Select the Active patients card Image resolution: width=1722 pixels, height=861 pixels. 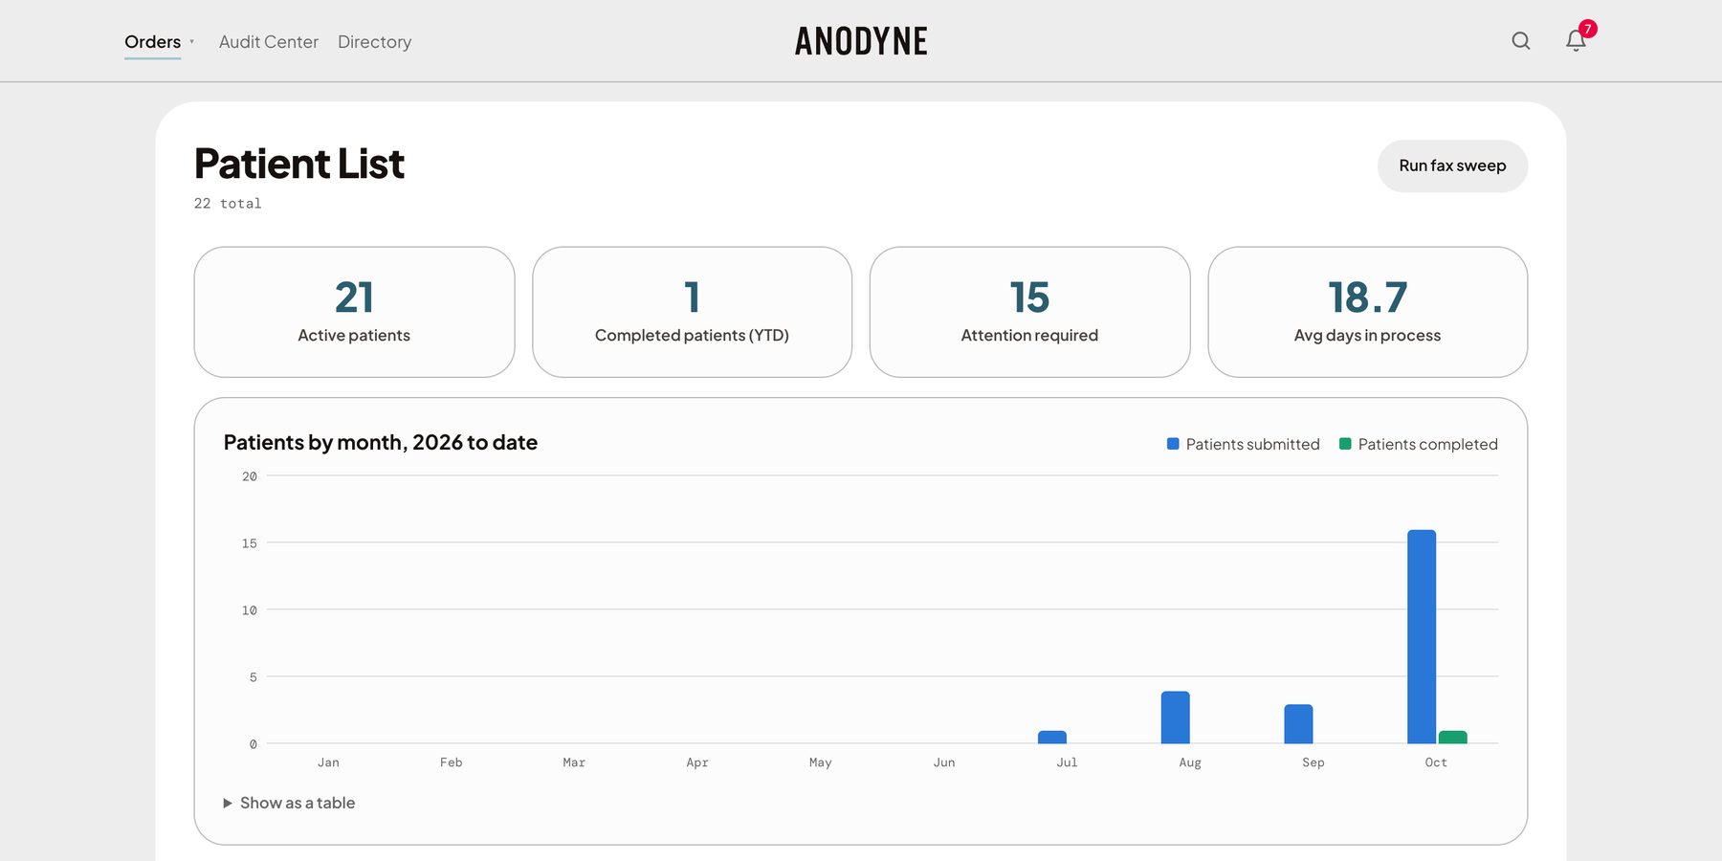[x=354, y=312]
